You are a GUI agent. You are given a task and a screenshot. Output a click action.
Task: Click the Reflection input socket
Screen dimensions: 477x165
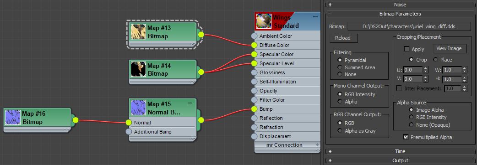pyautogui.click(x=255, y=118)
